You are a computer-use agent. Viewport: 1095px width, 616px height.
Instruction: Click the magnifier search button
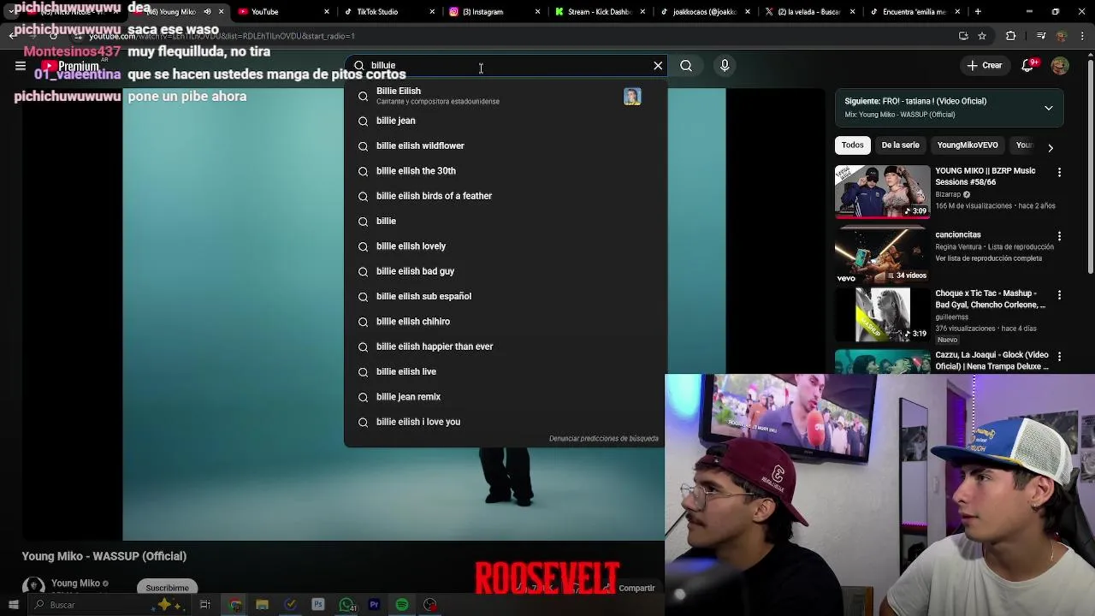[686, 66]
